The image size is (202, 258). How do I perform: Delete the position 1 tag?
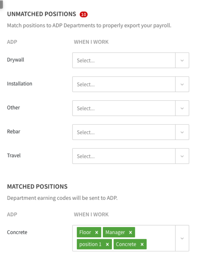(107, 244)
